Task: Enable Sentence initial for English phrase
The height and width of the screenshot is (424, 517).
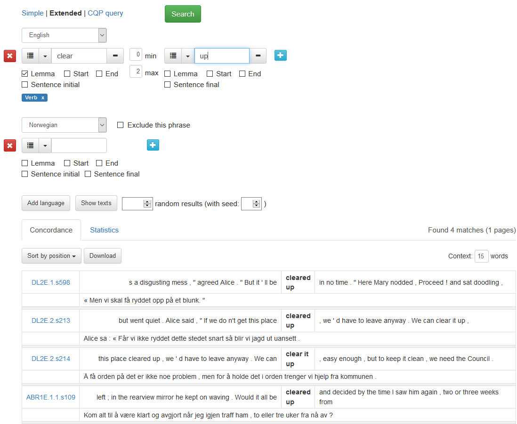Action: pos(25,85)
